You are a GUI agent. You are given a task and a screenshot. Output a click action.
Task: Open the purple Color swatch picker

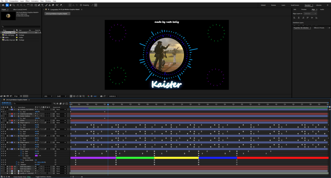click(x=36, y=156)
